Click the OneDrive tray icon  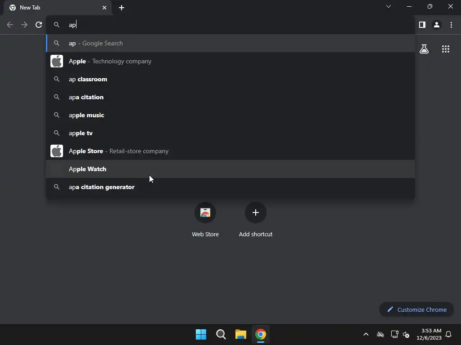[x=380, y=334]
